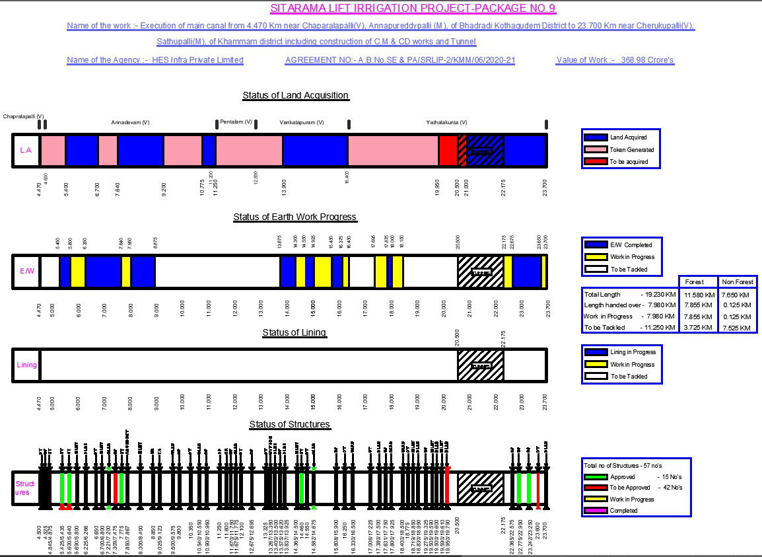Click the tunnel hatched block in the Structures bar

pyautogui.click(x=481, y=489)
